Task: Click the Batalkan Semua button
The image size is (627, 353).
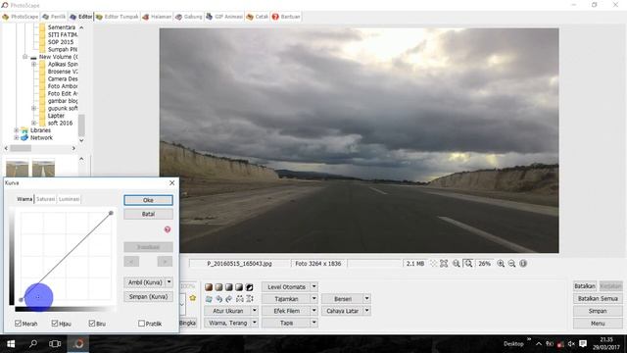Action: 598,298
